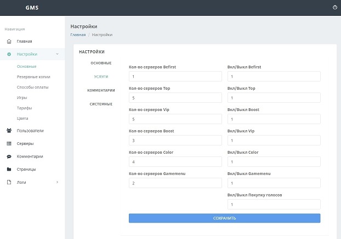341x239 pixels.
Task: Follow the Главная breadcrumb link
Action: [x=78, y=35]
